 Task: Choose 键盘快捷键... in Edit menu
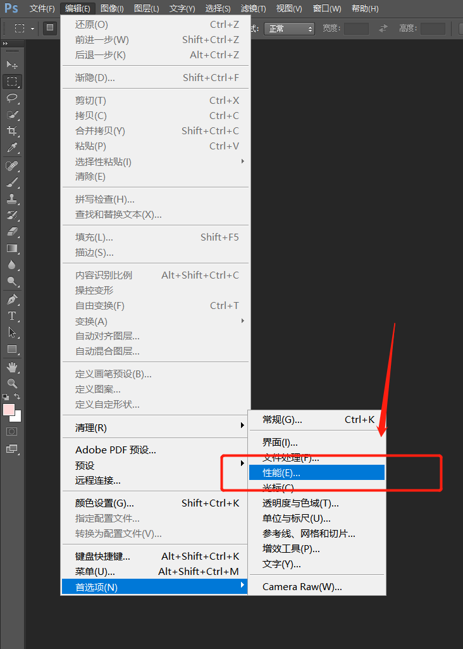point(154,557)
